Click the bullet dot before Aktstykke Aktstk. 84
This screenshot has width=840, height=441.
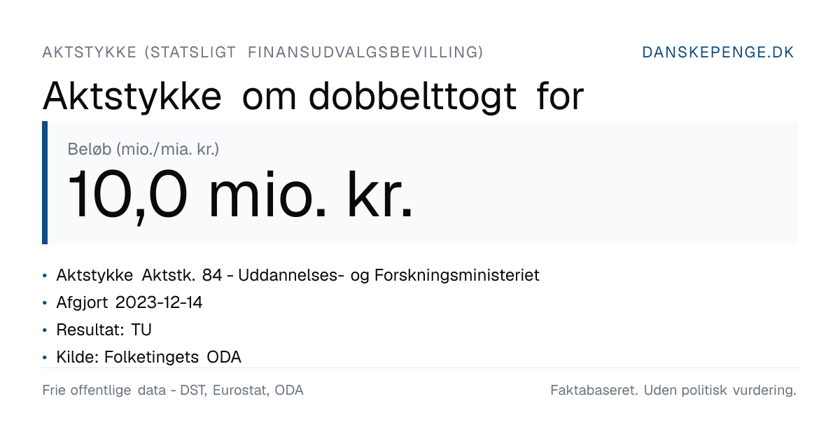click(x=45, y=276)
